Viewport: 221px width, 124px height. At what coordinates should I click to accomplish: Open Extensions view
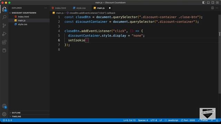point(4,42)
